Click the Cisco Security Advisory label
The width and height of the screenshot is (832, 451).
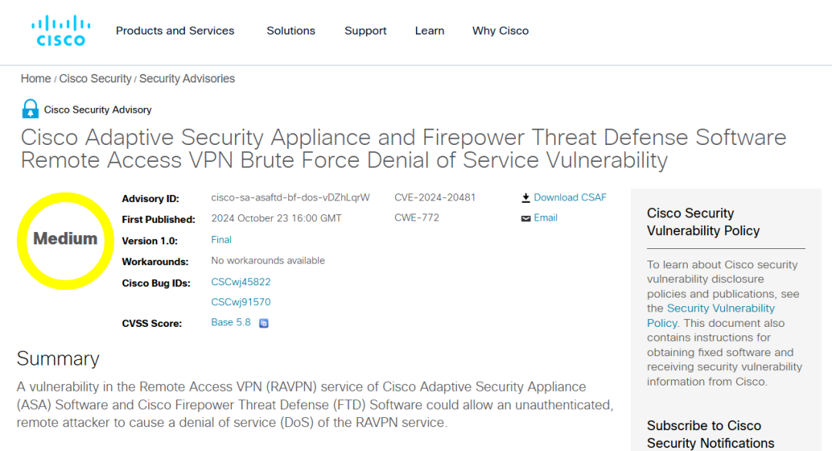click(x=98, y=110)
